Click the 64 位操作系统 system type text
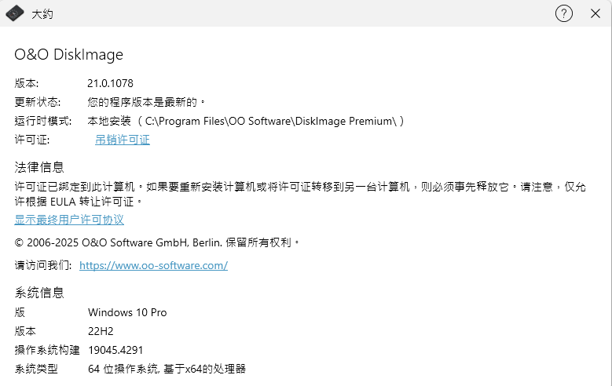Image resolution: width=612 pixels, height=386 pixels. click(x=167, y=369)
